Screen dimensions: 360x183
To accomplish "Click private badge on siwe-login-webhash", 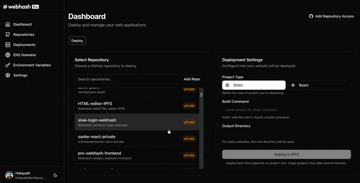I will [x=189, y=122].
